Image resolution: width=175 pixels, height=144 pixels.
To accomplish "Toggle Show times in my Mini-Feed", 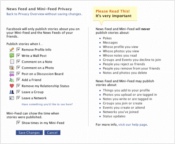I will point(18,123).
